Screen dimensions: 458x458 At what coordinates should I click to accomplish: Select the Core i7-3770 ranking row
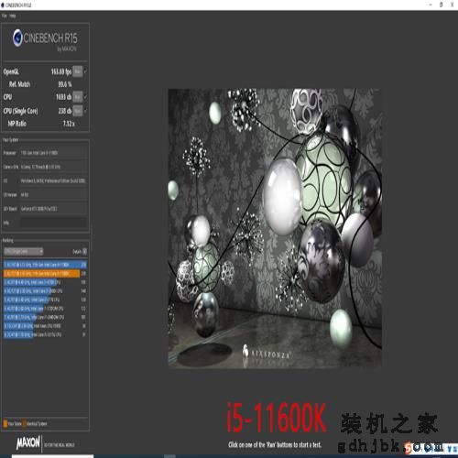pyautogui.click(x=45, y=300)
